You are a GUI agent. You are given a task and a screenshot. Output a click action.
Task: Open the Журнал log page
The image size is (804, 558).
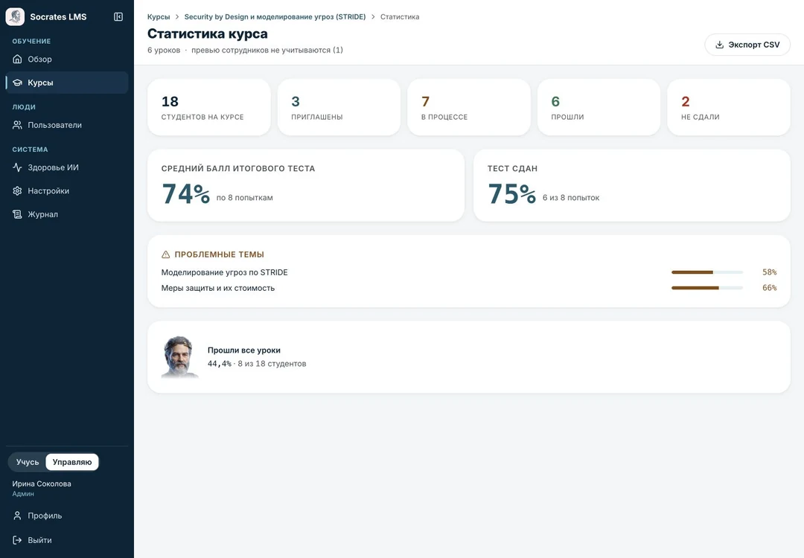point(67,214)
